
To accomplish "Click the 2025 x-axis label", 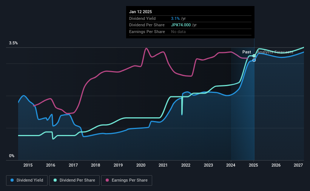I will coord(253,165).
